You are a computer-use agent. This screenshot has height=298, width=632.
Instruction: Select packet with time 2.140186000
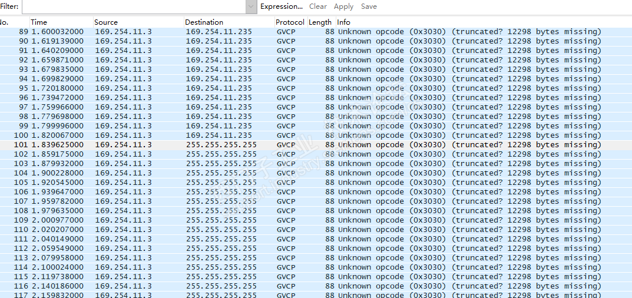click(316, 286)
